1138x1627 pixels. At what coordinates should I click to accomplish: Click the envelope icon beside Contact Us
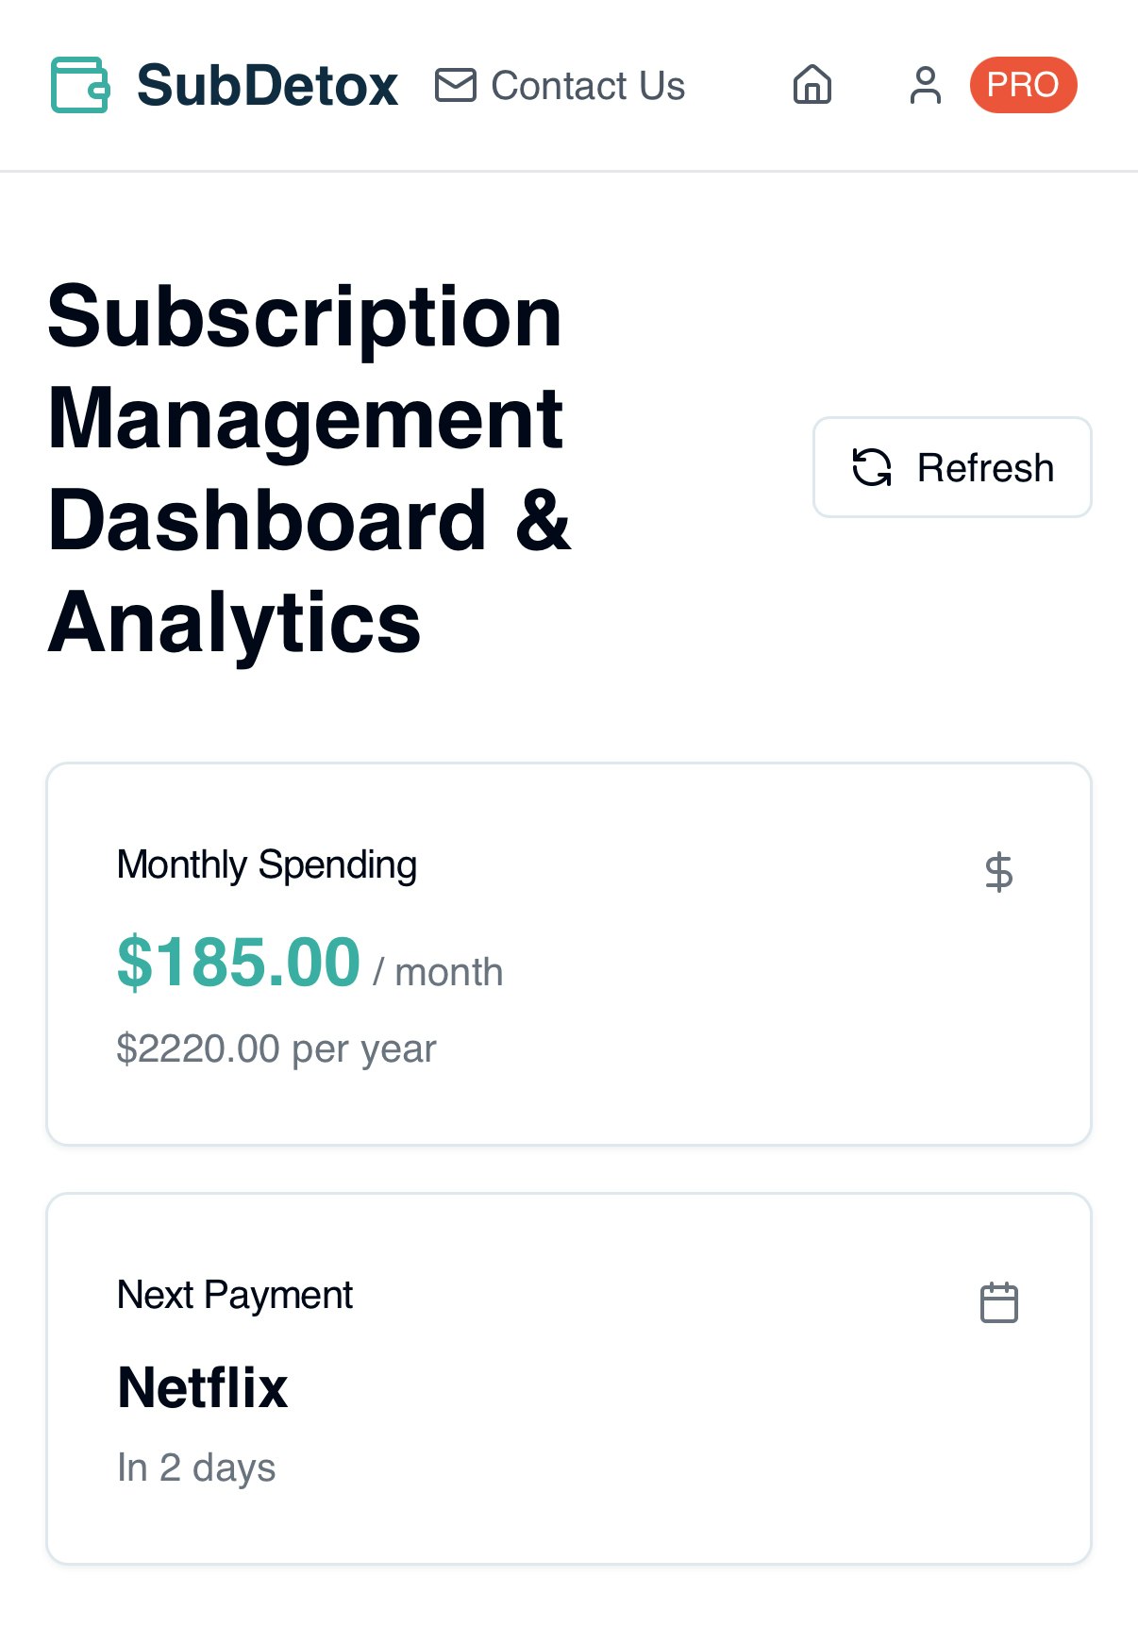tap(455, 85)
